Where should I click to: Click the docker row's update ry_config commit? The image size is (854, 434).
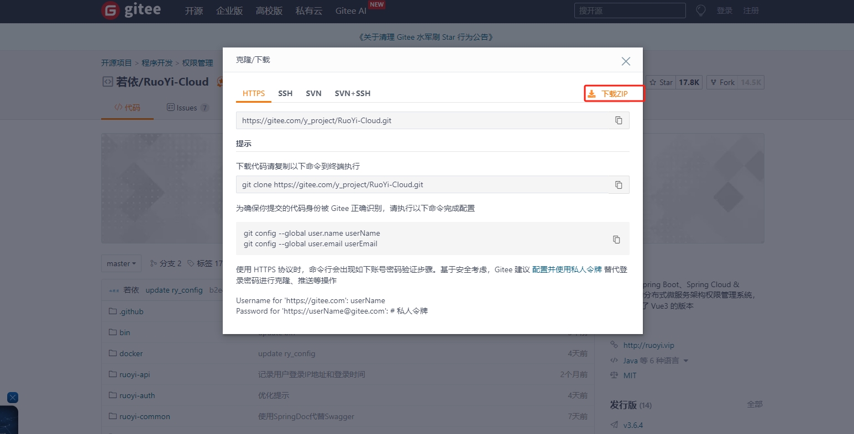point(286,353)
